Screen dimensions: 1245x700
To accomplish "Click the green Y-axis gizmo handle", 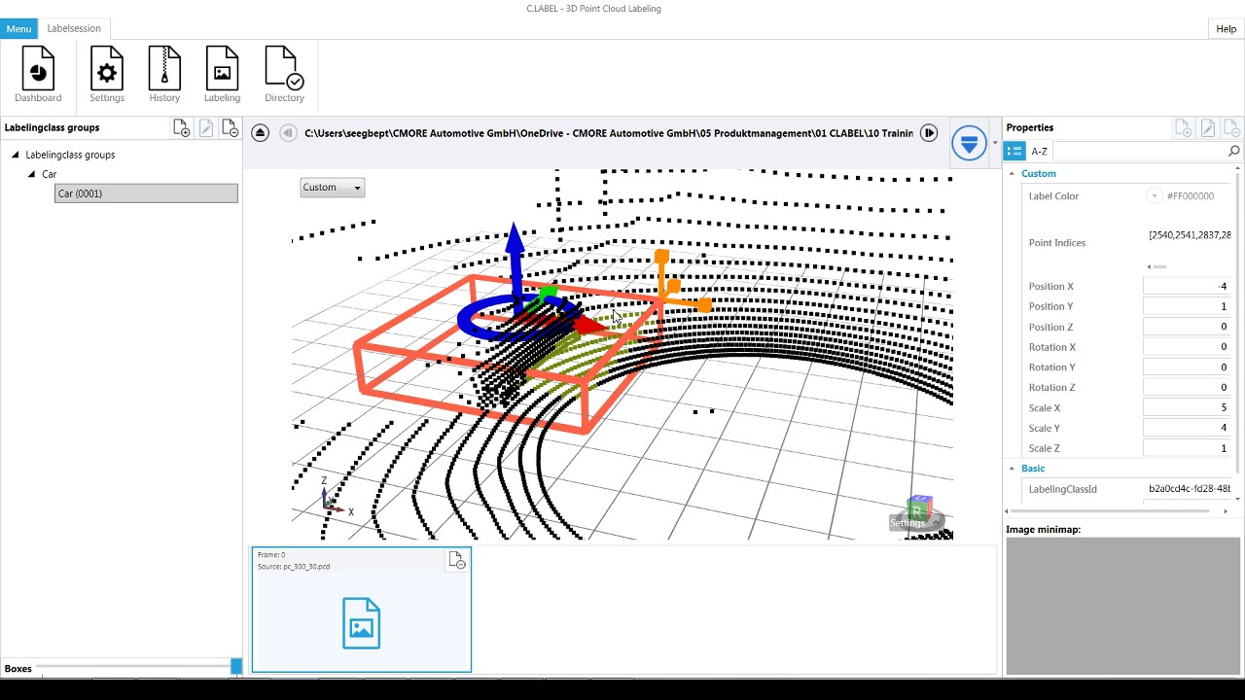I will tap(548, 292).
